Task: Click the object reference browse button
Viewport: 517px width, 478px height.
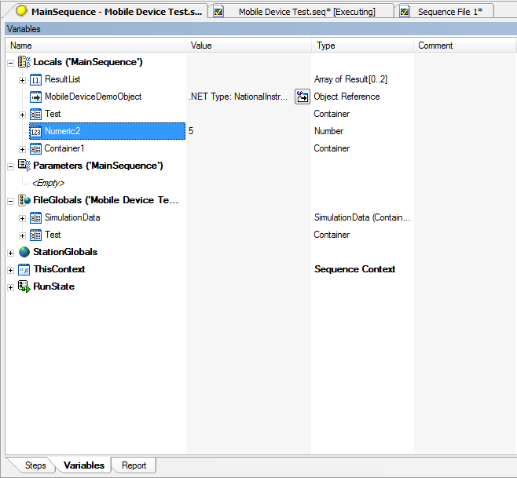Action: [302, 97]
